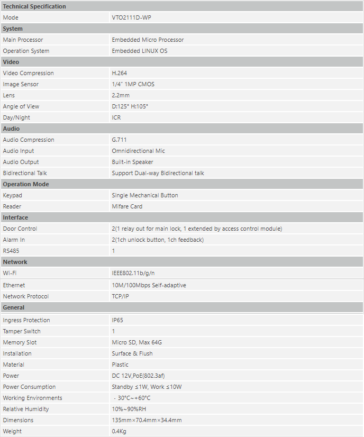Screen dimensions: 364x437
Task: Click the Video section header
Action: click(181, 62)
